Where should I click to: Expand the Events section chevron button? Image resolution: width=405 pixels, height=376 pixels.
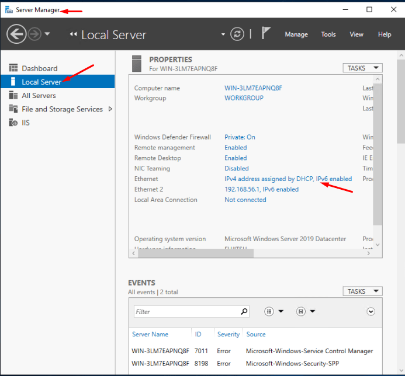[x=371, y=312]
